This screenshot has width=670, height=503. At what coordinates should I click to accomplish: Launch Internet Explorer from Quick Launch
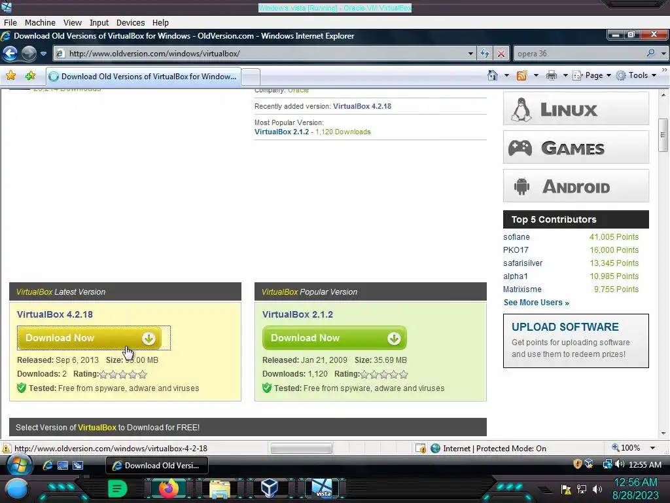tap(47, 466)
